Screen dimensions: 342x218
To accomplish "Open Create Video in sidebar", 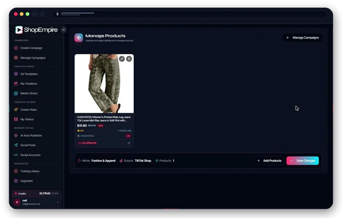I will click(x=28, y=110).
